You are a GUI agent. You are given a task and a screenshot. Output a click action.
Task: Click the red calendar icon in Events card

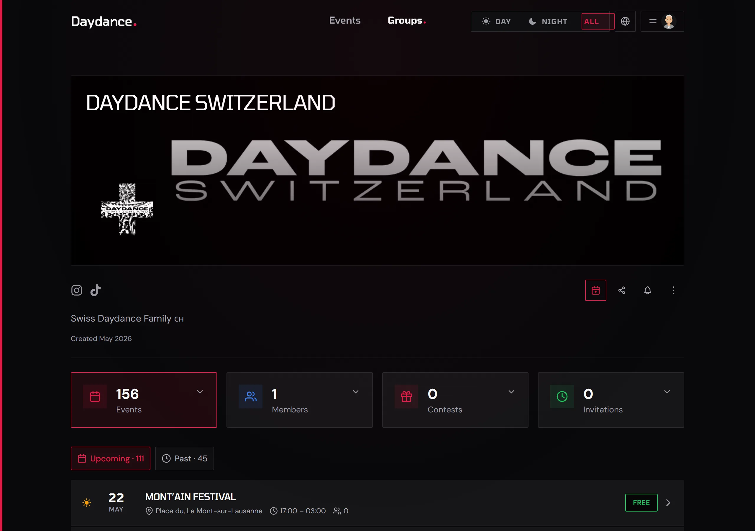coord(95,396)
